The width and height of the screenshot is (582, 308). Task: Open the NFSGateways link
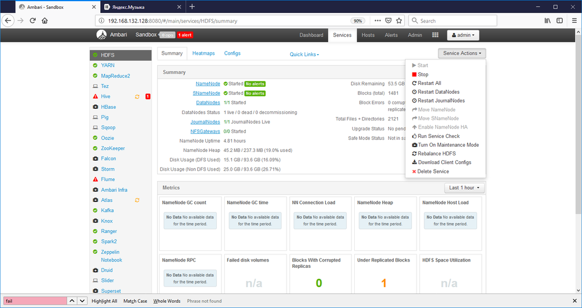[205, 132]
